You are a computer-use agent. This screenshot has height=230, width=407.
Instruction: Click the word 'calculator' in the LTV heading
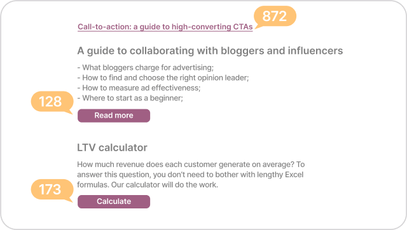coord(123,147)
